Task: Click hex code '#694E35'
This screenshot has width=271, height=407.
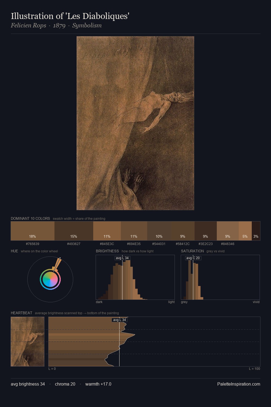Action: (x=134, y=244)
